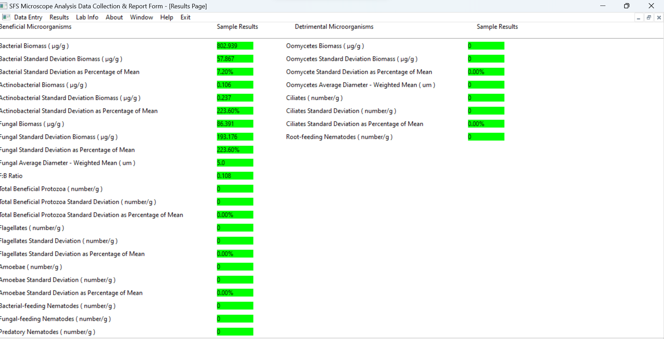
Task: Click the Bacterial Biomass value 802.939
Action: (235, 46)
